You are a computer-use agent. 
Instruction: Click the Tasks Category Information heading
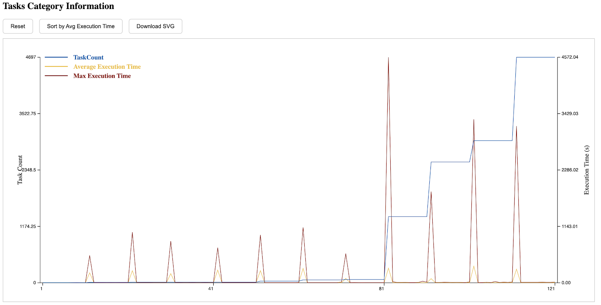[x=59, y=6]
